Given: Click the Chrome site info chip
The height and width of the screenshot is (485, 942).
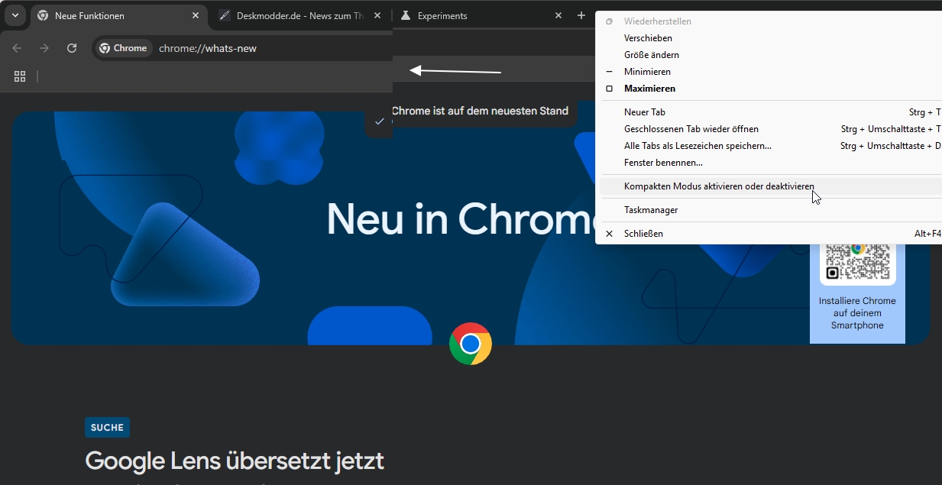Looking at the screenshot, I should pyautogui.click(x=124, y=48).
